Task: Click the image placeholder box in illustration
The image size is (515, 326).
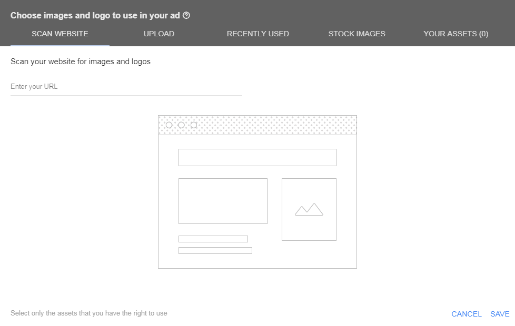Action: click(x=309, y=210)
